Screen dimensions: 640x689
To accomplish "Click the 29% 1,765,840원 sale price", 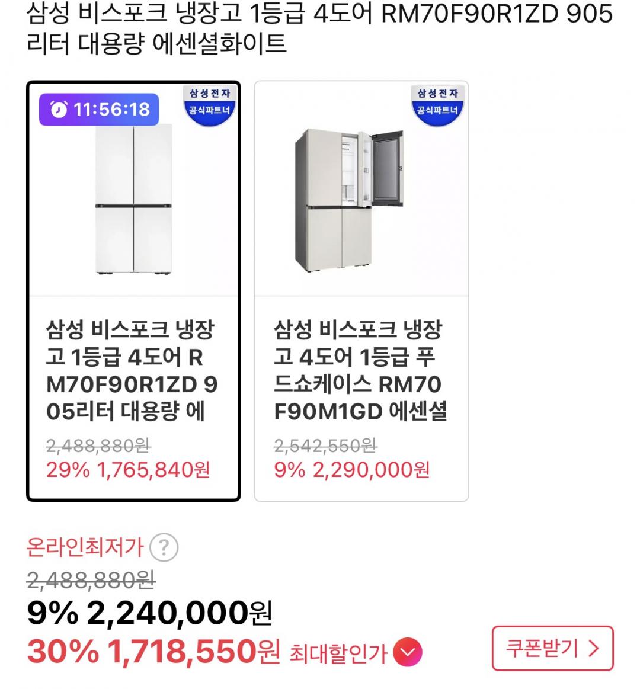I will pos(128,470).
